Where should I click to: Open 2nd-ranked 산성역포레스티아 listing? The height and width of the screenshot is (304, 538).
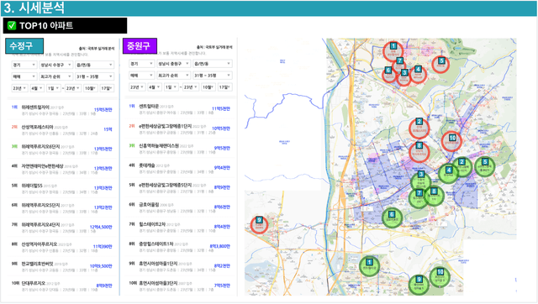61,129
